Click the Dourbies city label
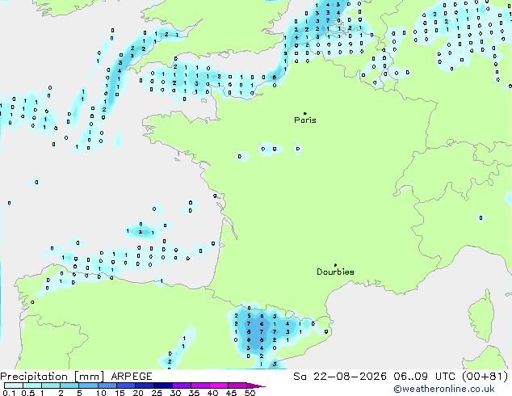Image resolution: width=512 pixels, height=396 pixels. pyautogui.click(x=335, y=272)
